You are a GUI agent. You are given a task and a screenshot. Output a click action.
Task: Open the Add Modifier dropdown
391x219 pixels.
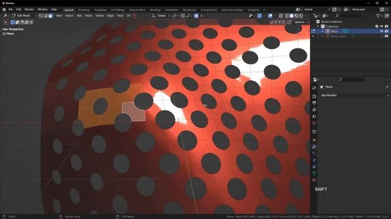pos(354,96)
